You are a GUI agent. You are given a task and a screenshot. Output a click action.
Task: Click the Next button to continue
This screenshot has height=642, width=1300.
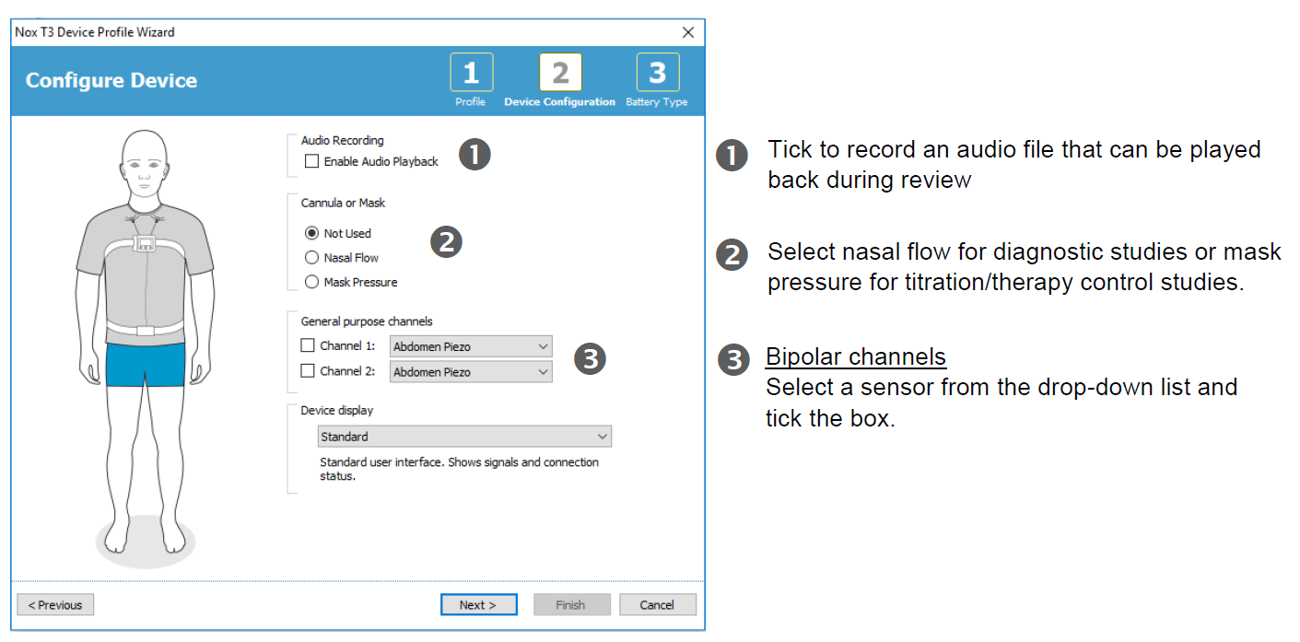point(478,604)
